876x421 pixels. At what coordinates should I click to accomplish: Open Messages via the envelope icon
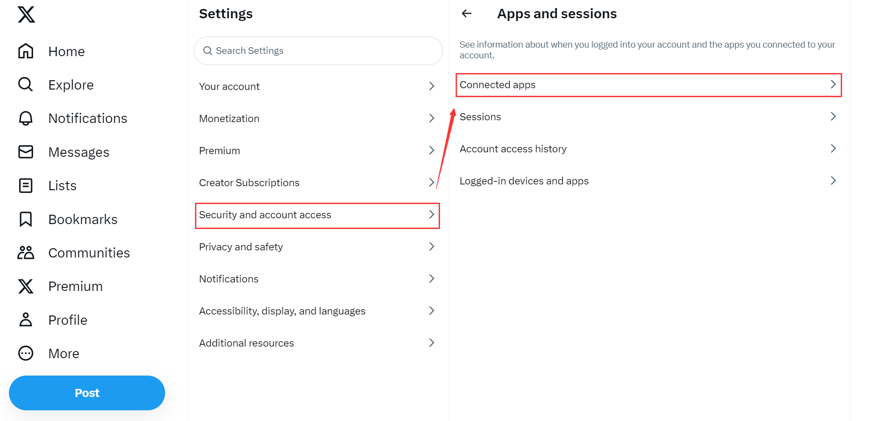point(26,152)
